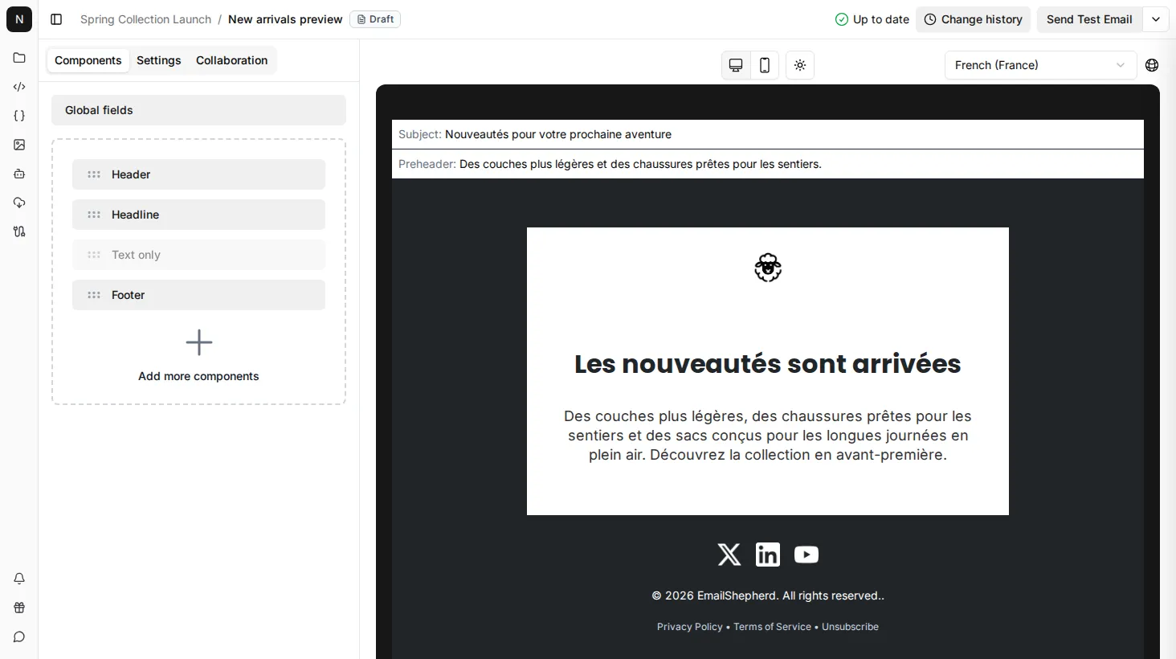Toggle the sidebar panel icon
The image size is (1176, 659).
point(56,19)
